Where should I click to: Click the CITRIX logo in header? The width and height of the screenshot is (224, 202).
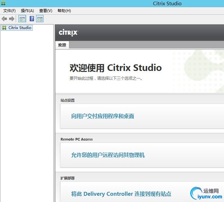(x=68, y=33)
